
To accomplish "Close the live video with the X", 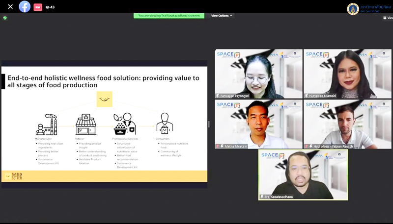I will (10, 7).
